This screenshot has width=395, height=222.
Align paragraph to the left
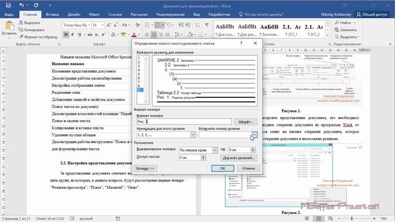tap(147, 35)
